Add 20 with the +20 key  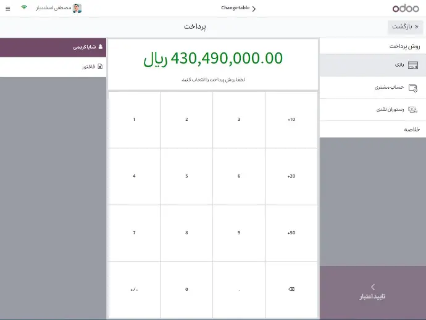click(291, 176)
